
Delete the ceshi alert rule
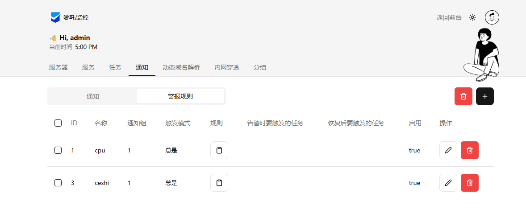[x=469, y=183]
